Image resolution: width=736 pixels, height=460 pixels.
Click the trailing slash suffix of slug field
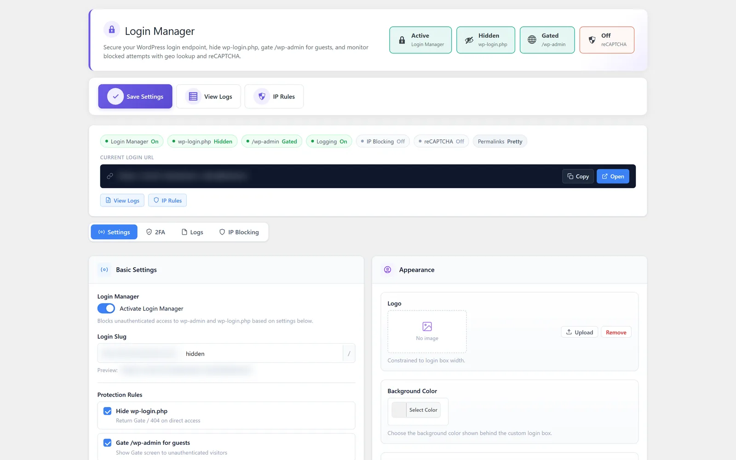point(349,354)
